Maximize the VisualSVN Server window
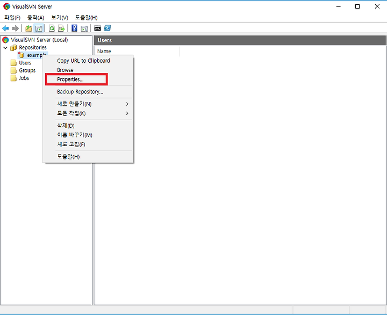 coord(357,6)
